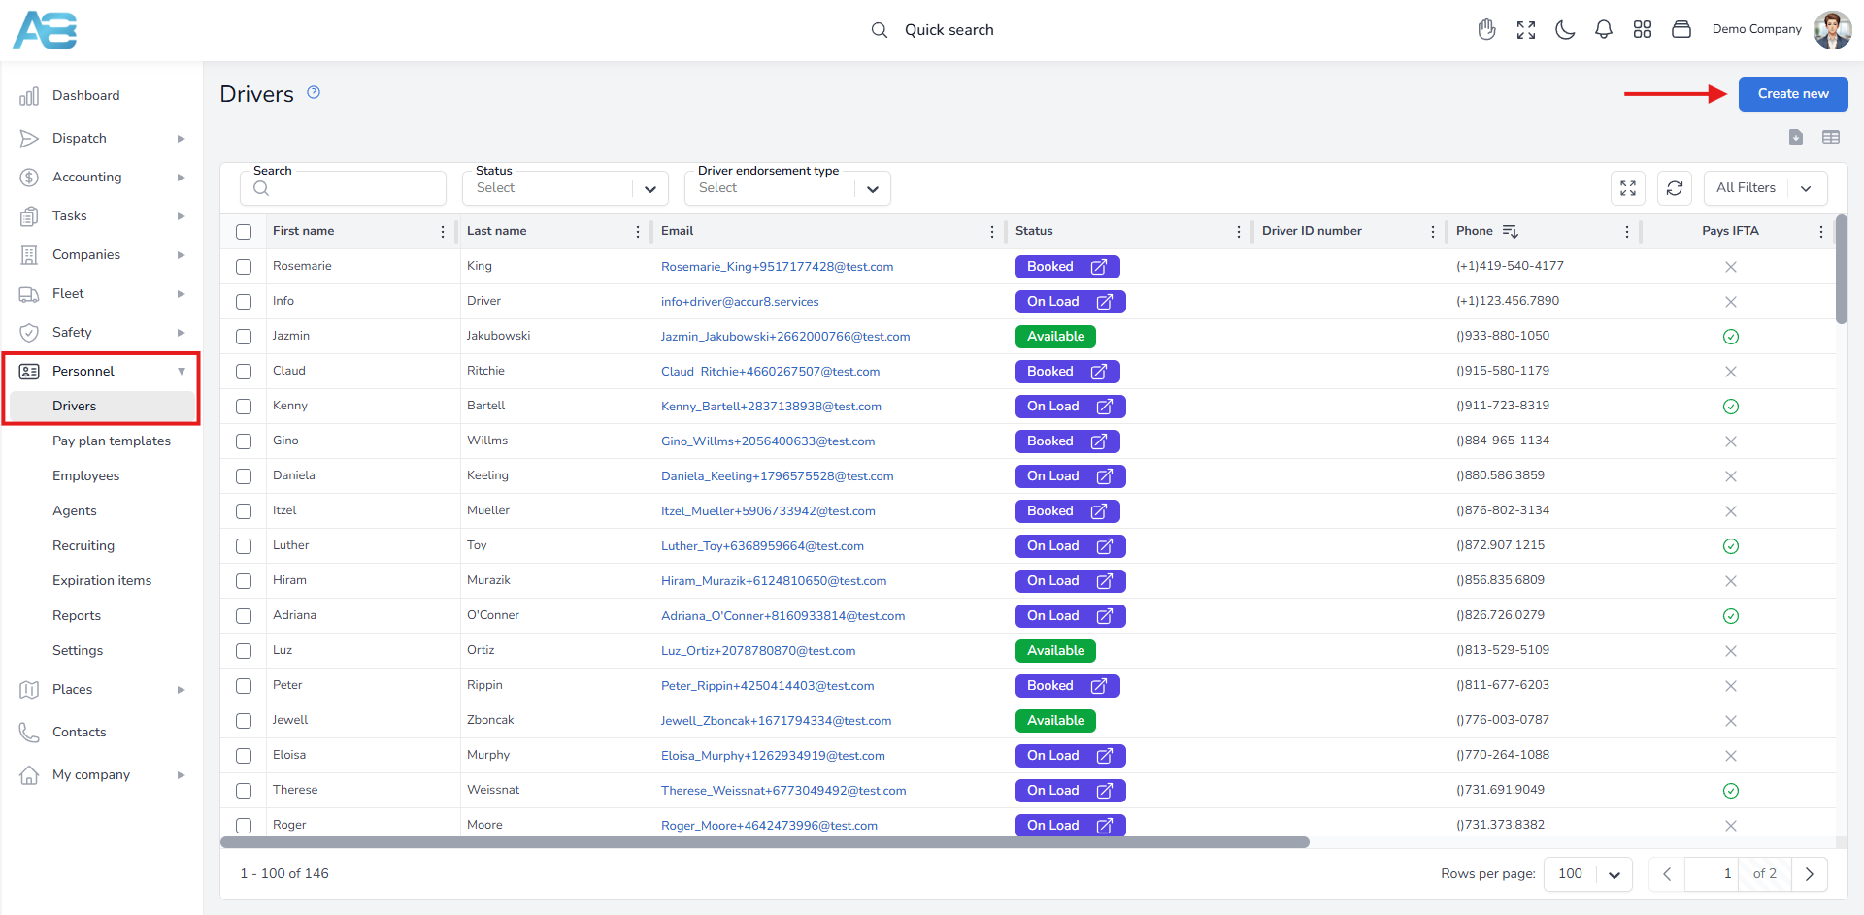Select the checkbox for Rosemarie King
Image resolution: width=1864 pixels, height=915 pixels.
(244, 267)
